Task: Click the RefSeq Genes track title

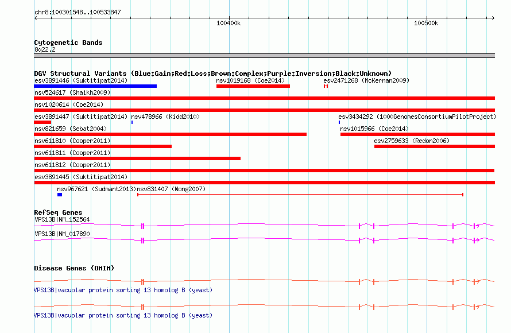Action: pos(58,212)
